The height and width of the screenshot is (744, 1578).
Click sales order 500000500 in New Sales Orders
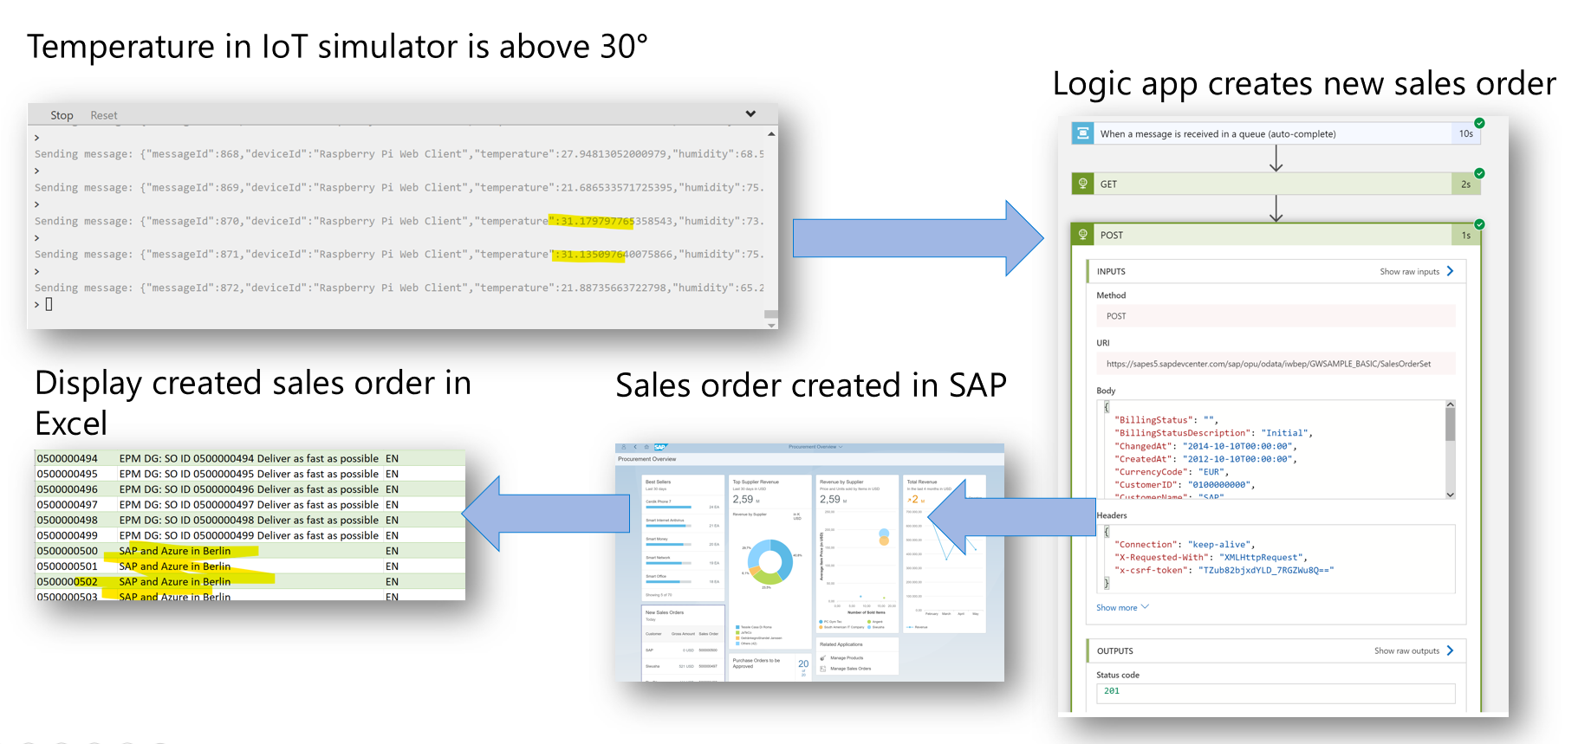[x=708, y=650]
